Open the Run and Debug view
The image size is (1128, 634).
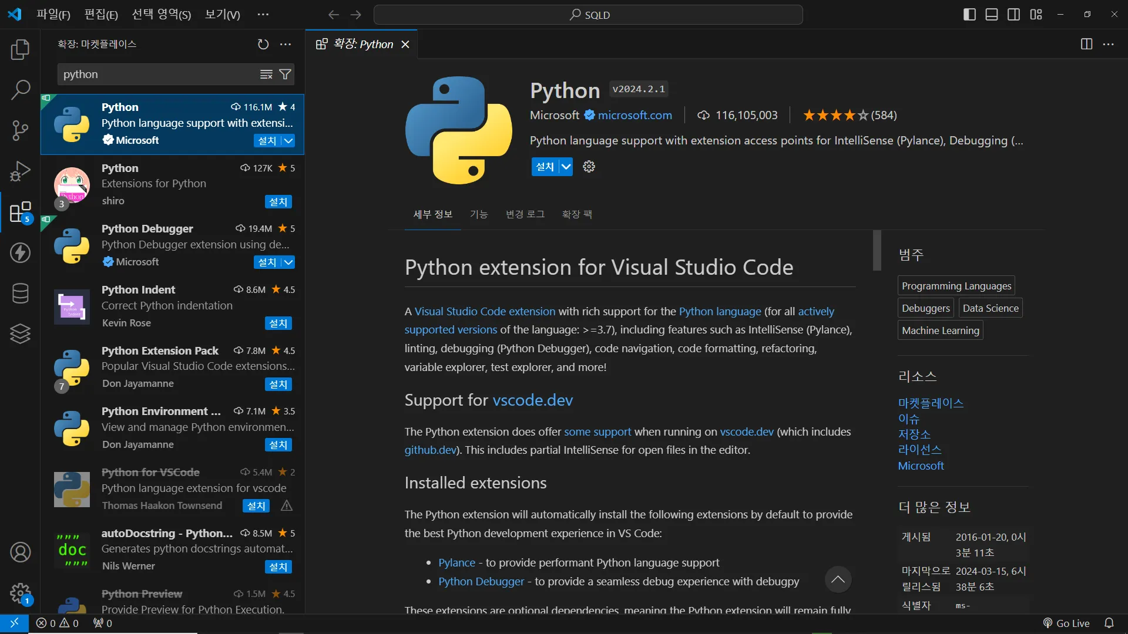20,171
